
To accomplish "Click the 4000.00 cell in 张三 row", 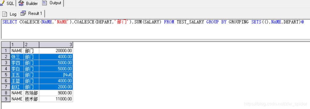I will (x=56, y=57).
